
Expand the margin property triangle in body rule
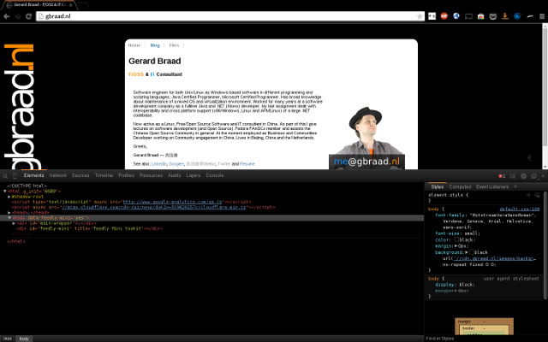tap(456, 246)
